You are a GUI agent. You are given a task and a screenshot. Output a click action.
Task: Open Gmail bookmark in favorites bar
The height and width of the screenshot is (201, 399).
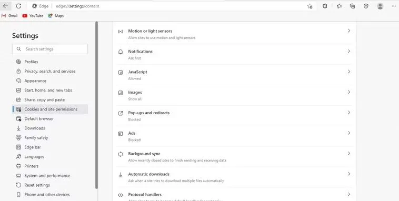[9, 16]
